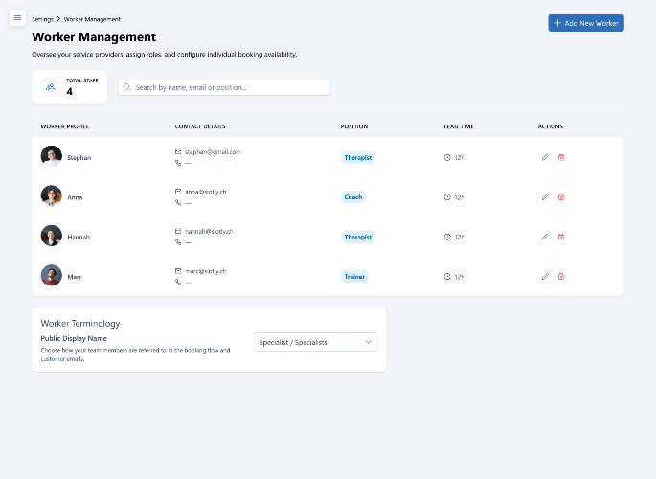Add a new worker

586,23
